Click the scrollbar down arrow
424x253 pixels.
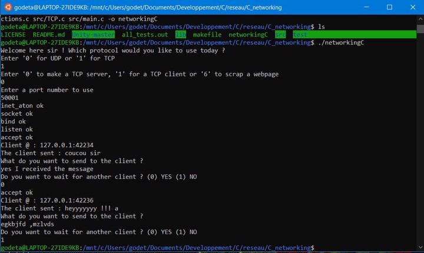(x=420, y=247)
